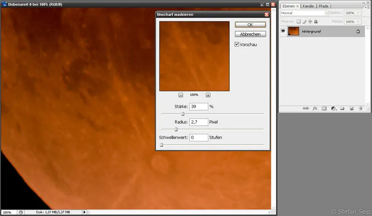
Task: Click the Radius value field
Action: click(199, 122)
